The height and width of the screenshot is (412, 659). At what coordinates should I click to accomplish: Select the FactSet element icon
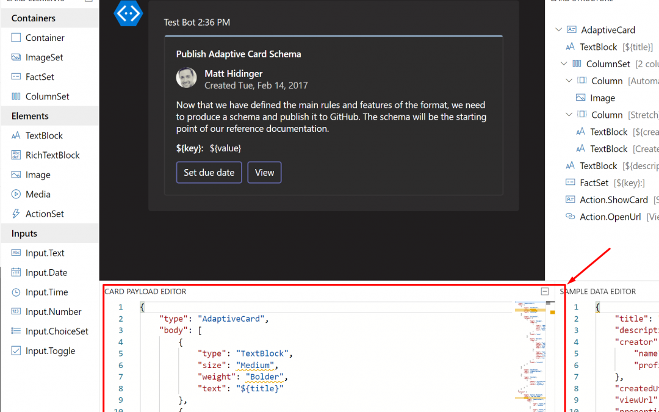16,76
